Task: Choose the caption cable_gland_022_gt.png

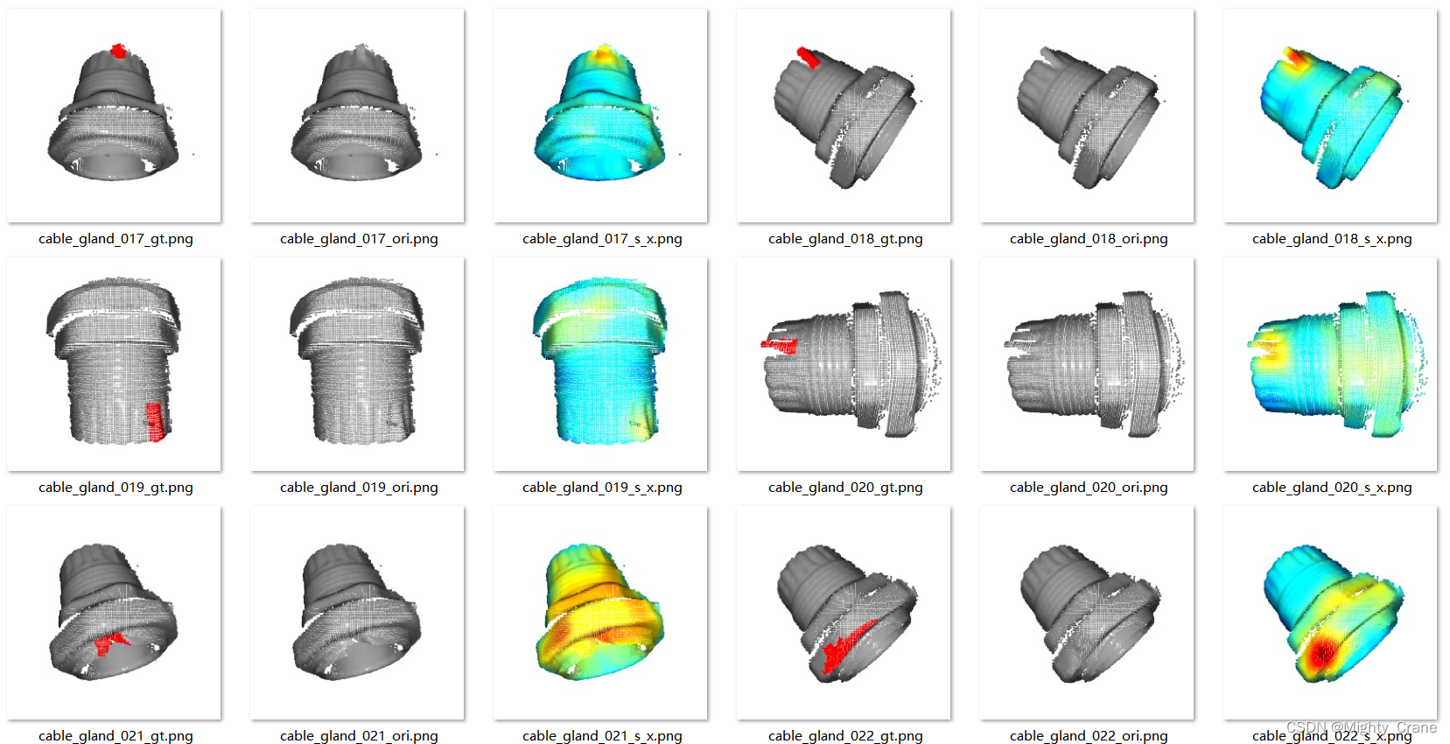Action: pyautogui.click(x=845, y=736)
